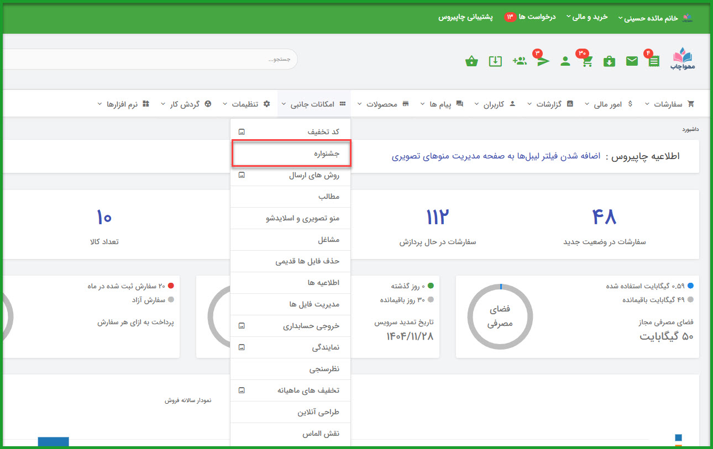This screenshot has width=713, height=449.
Task: Click the paper plane send icon
Action: click(543, 61)
